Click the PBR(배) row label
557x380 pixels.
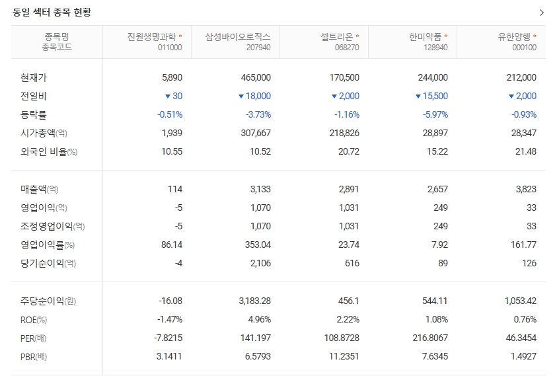34,357
